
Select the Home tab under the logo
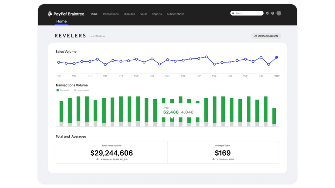(x=62, y=22)
